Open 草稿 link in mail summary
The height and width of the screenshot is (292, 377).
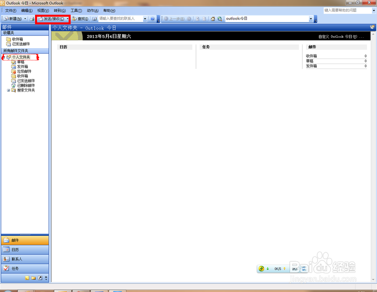[310, 61]
